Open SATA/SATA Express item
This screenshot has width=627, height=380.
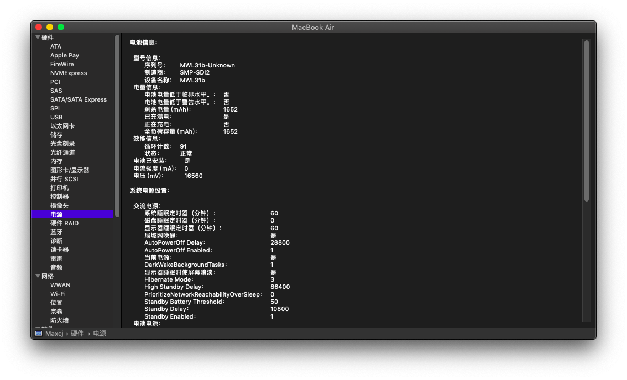coord(79,99)
